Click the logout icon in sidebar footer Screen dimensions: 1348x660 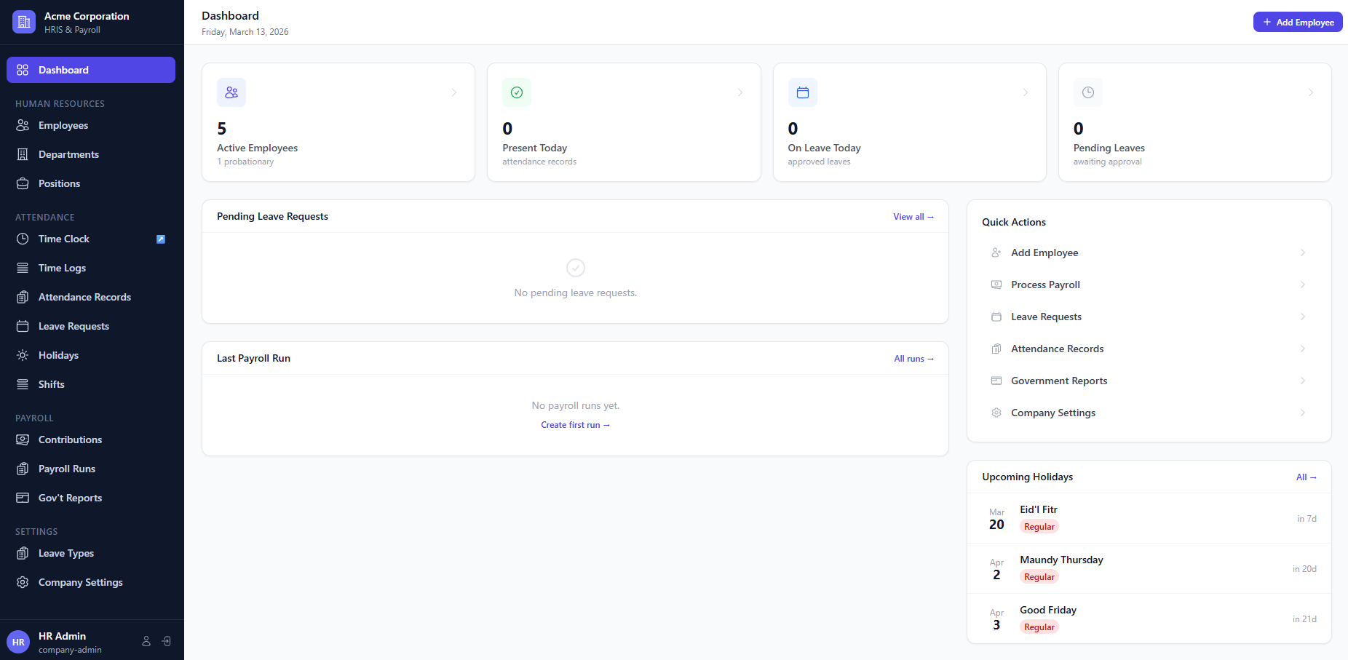tap(167, 641)
